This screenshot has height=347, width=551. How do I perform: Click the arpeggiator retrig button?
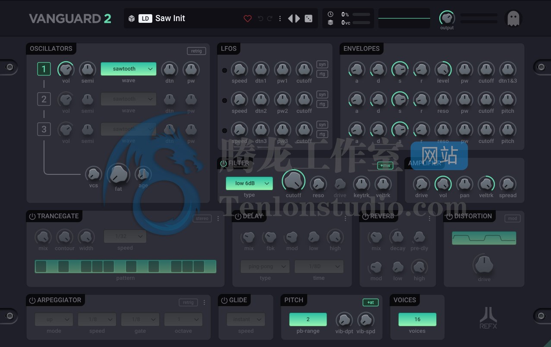pos(188,303)
